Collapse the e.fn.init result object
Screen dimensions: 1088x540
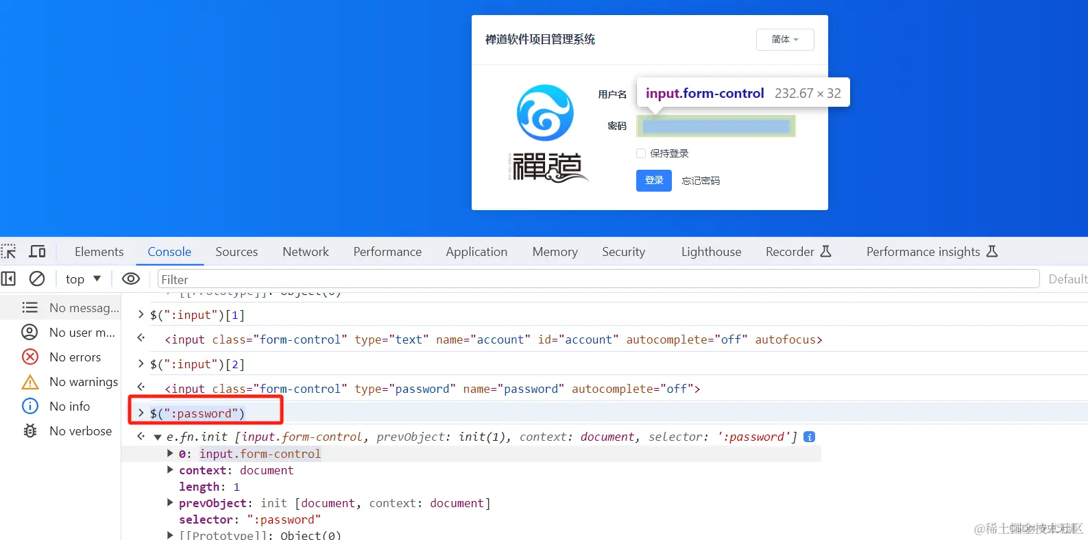(158, 437)
